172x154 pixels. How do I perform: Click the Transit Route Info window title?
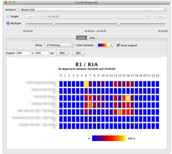(x=86, y=2)
